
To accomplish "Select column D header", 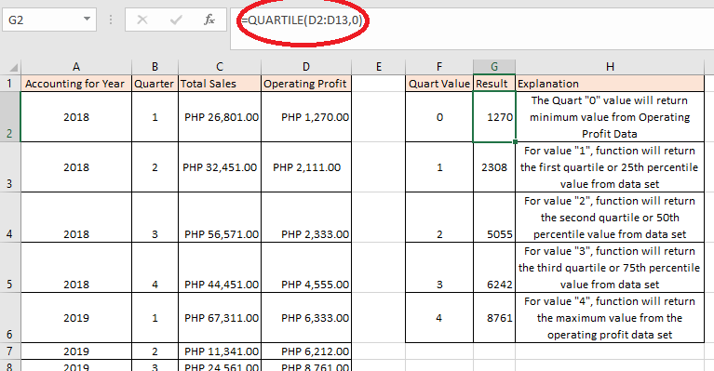I will point(306,67).
